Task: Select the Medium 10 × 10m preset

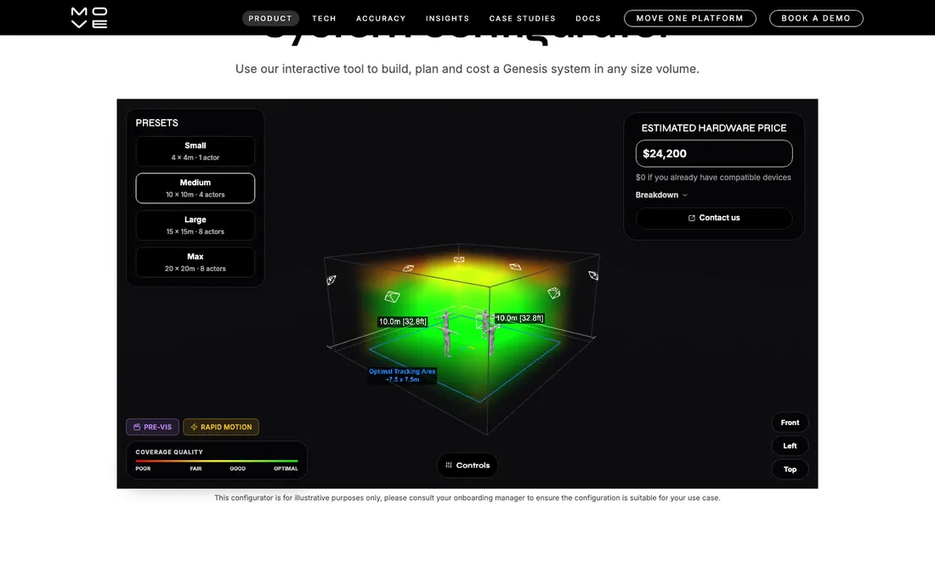Action: click(x=195, y=188)
